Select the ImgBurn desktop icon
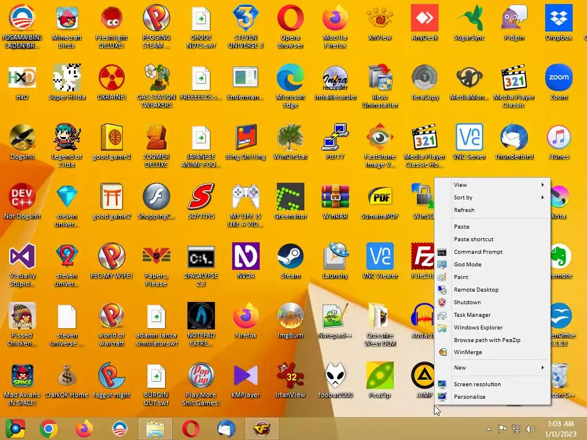The image size is (587, 440). (x=291, y=320)
